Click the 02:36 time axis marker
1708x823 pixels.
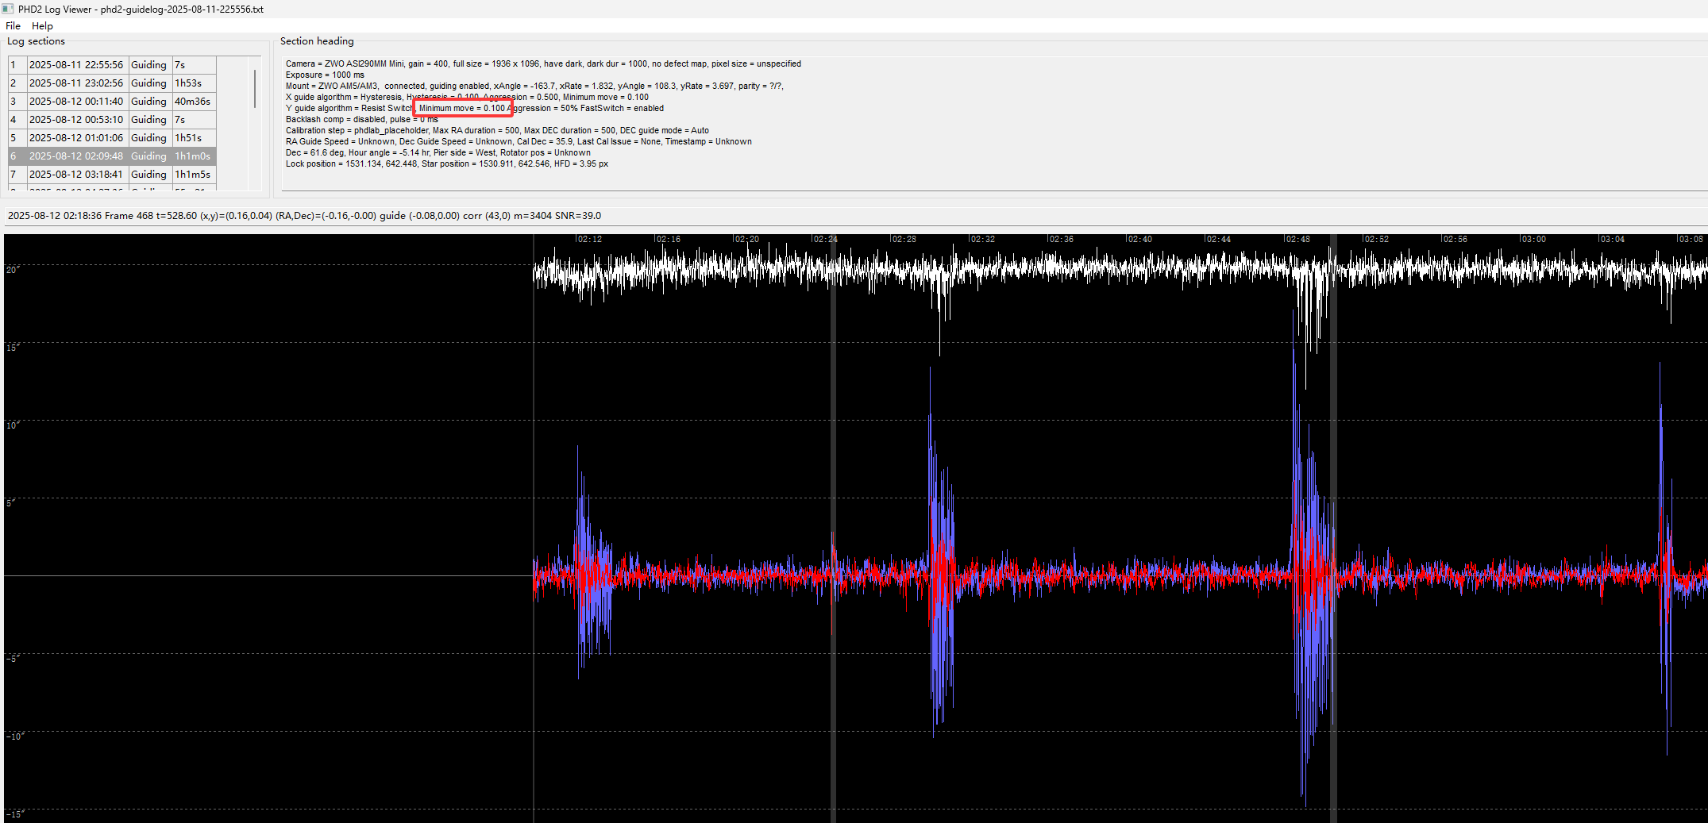click(x=1061, y=239)
